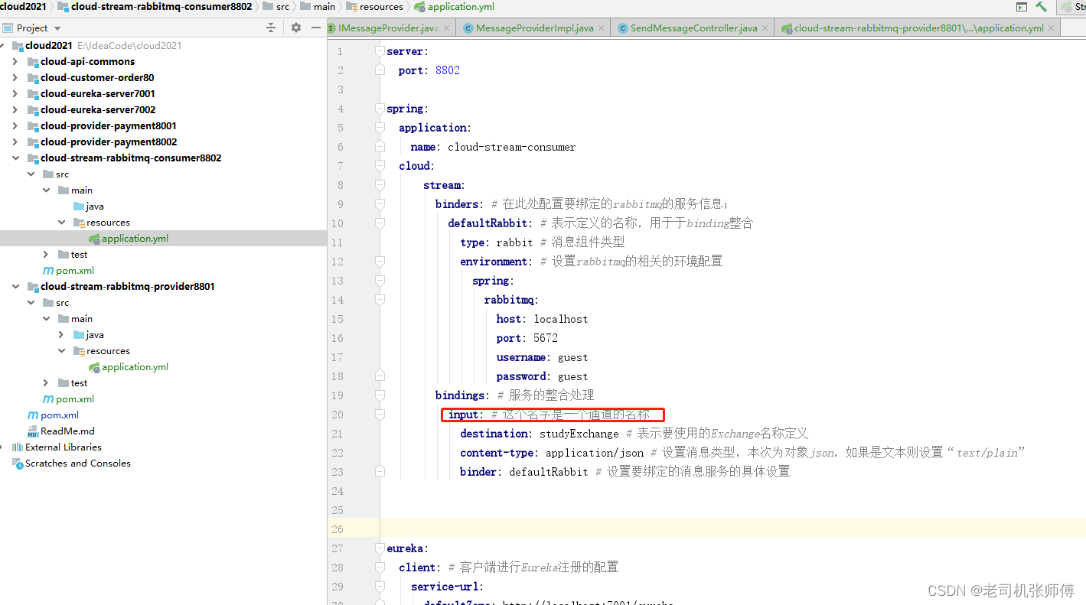Select application.yml under consumer8802 resources
This screenshot has height=605, width=1086.
tap(128, 239)
